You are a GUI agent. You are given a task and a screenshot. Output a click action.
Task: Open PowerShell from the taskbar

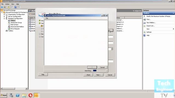[17, 95]
